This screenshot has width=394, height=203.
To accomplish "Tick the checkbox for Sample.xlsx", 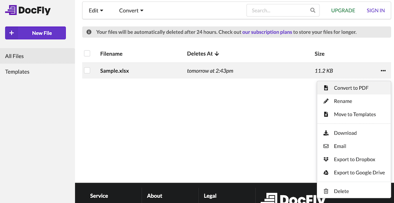I will (87, 70).
